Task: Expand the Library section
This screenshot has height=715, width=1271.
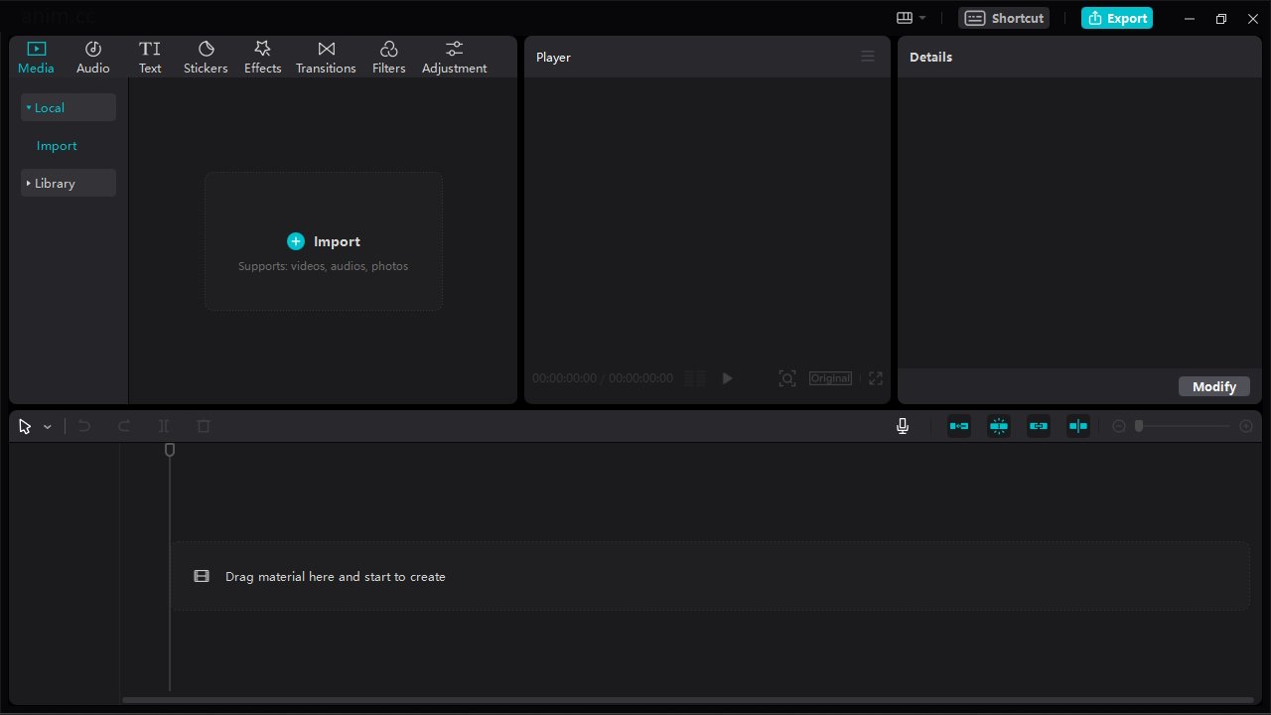Action: pos(69,183)
